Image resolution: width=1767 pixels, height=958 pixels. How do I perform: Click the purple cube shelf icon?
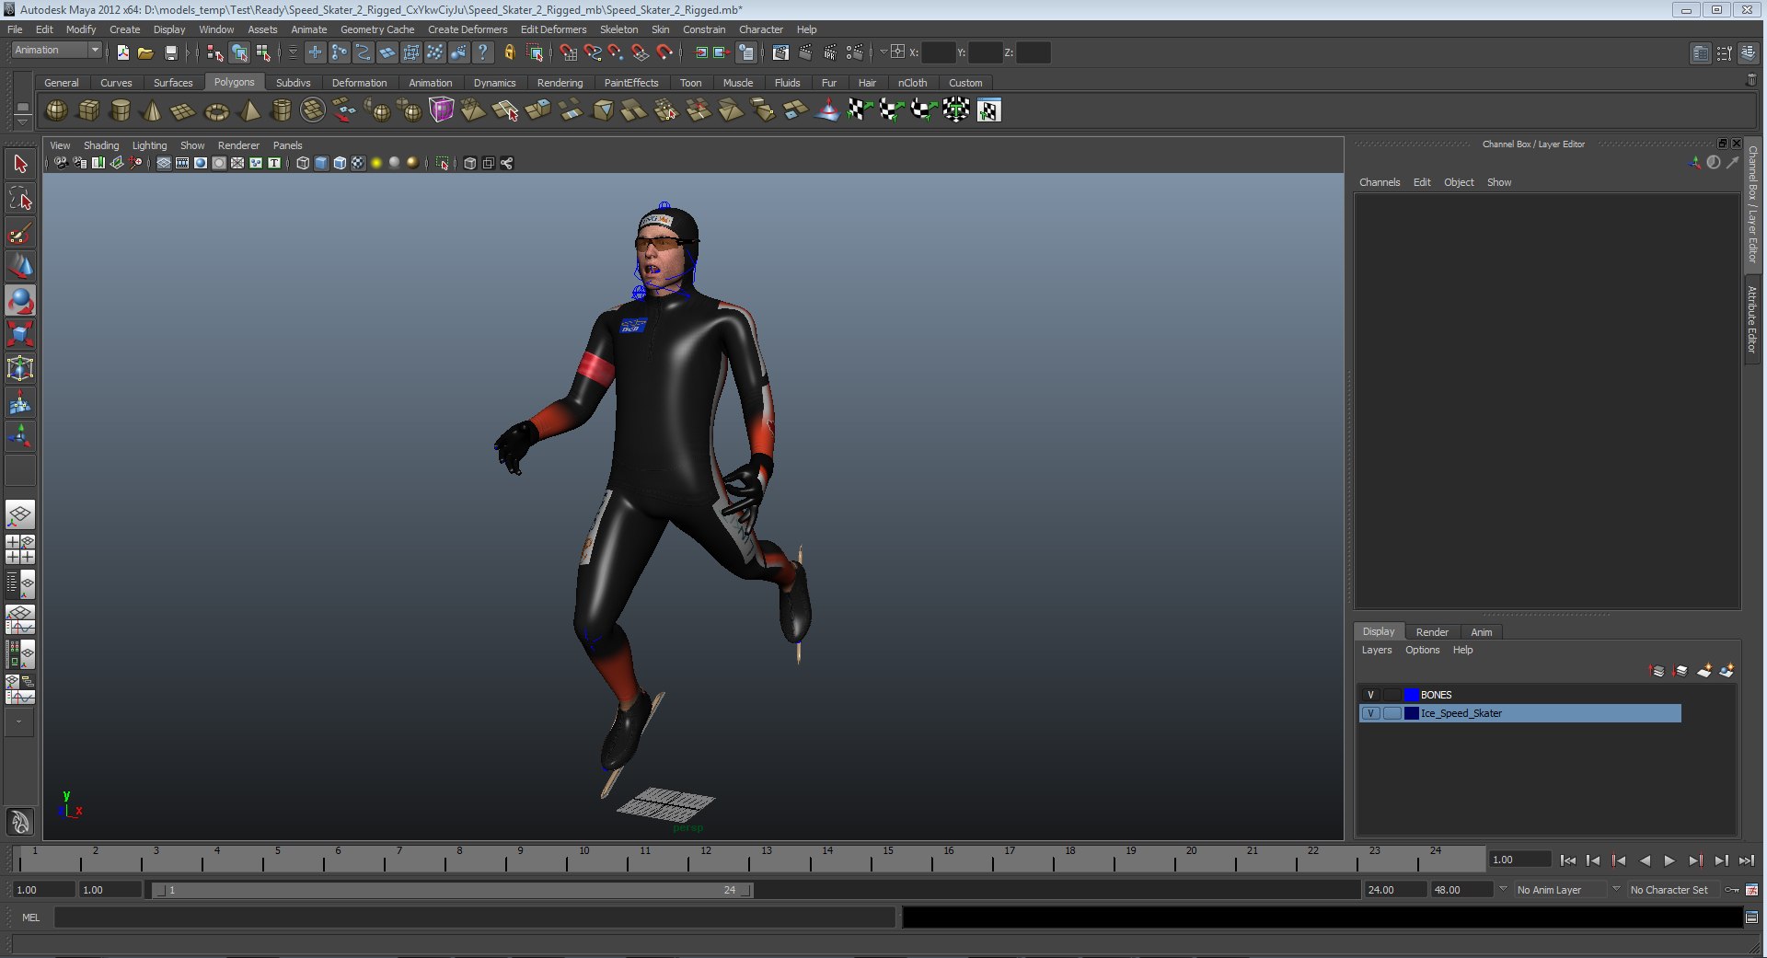[x=441, y=110]
